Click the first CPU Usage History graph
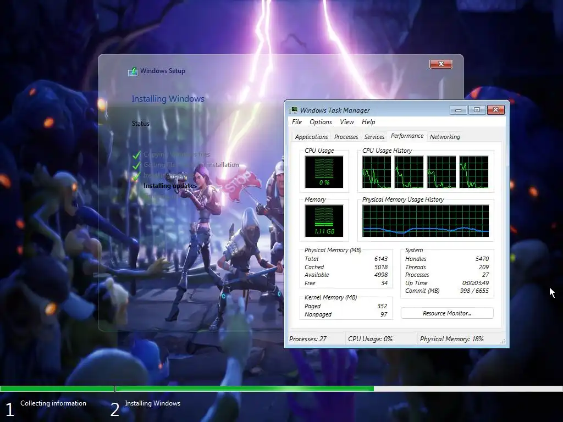 pos(377,172)
